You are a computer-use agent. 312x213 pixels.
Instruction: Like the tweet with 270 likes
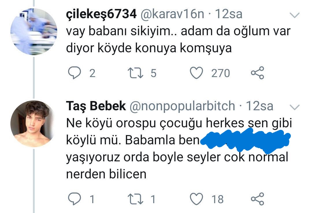tap(197, 73)
